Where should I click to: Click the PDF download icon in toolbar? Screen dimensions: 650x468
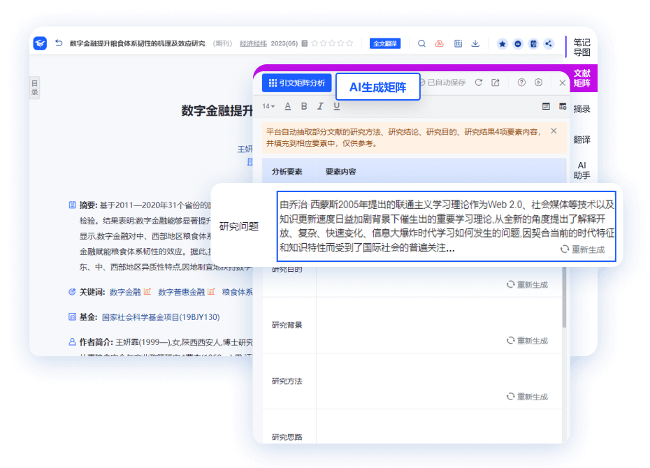click(x=438, y=43)
